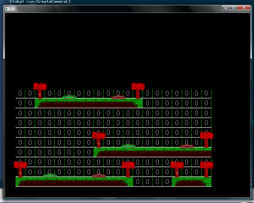Select the red oval pad on bottom platform
The height and width of the screenshot is (203, 254).
(99, 176)
